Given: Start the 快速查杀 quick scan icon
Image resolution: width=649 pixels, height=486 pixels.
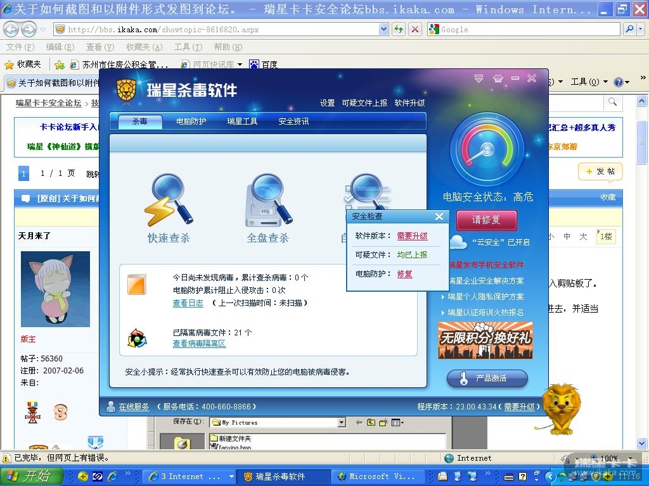Looking at the screenshot, I should coord(169,199).
